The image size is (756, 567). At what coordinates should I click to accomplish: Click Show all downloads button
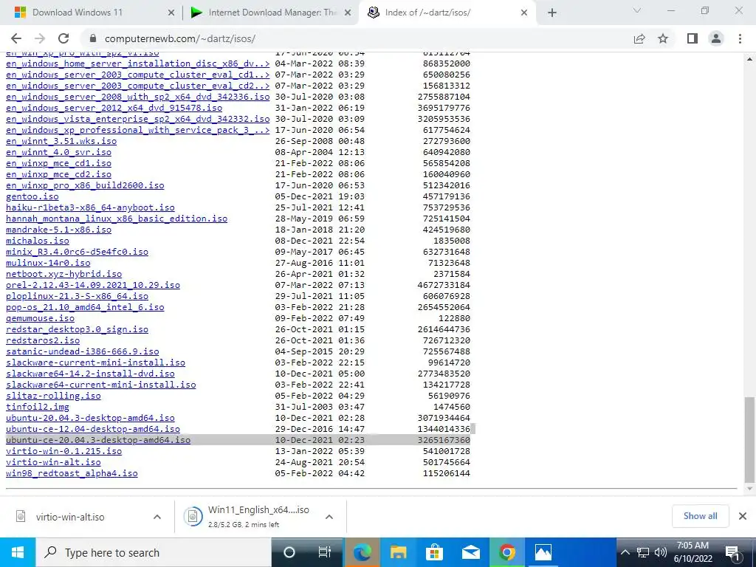click(700, 516)
